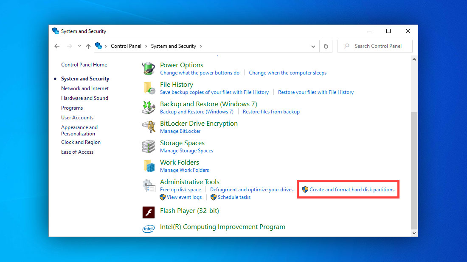
Task: Select System and Security in sidebar
Action: click(85, 79)
